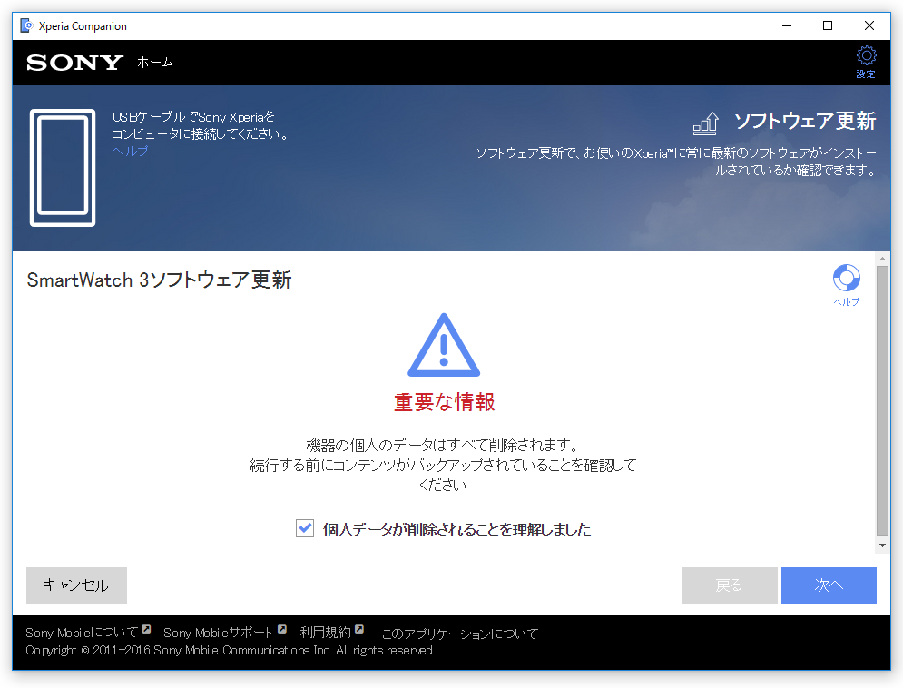
Task: Click the ソフトウェア更新 heading
Action: point(805,122)
